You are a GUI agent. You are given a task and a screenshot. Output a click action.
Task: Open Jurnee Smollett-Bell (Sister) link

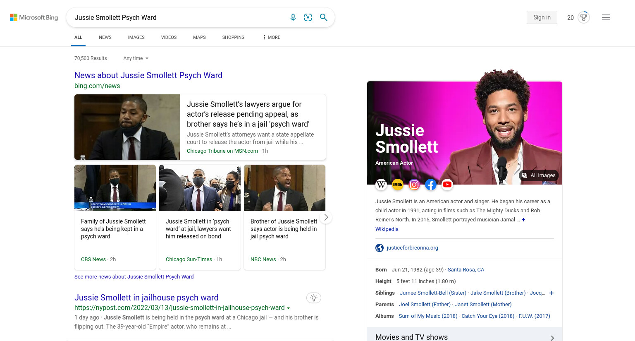[x=433, y=293]
